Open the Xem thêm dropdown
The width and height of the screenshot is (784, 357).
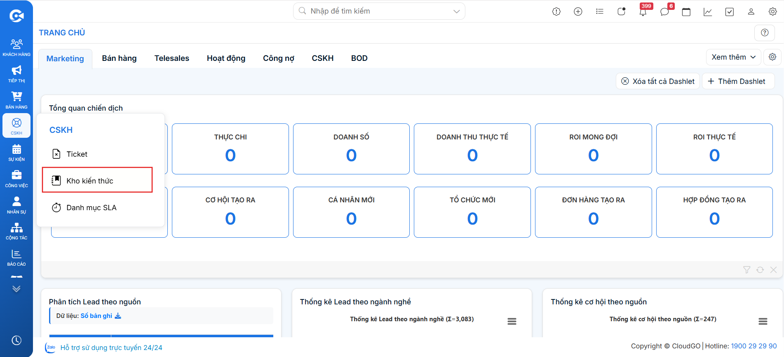pos(733,57)
